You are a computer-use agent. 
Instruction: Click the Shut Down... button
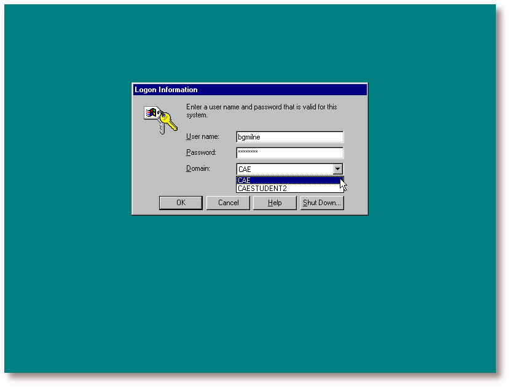click(x=321, y=203)
